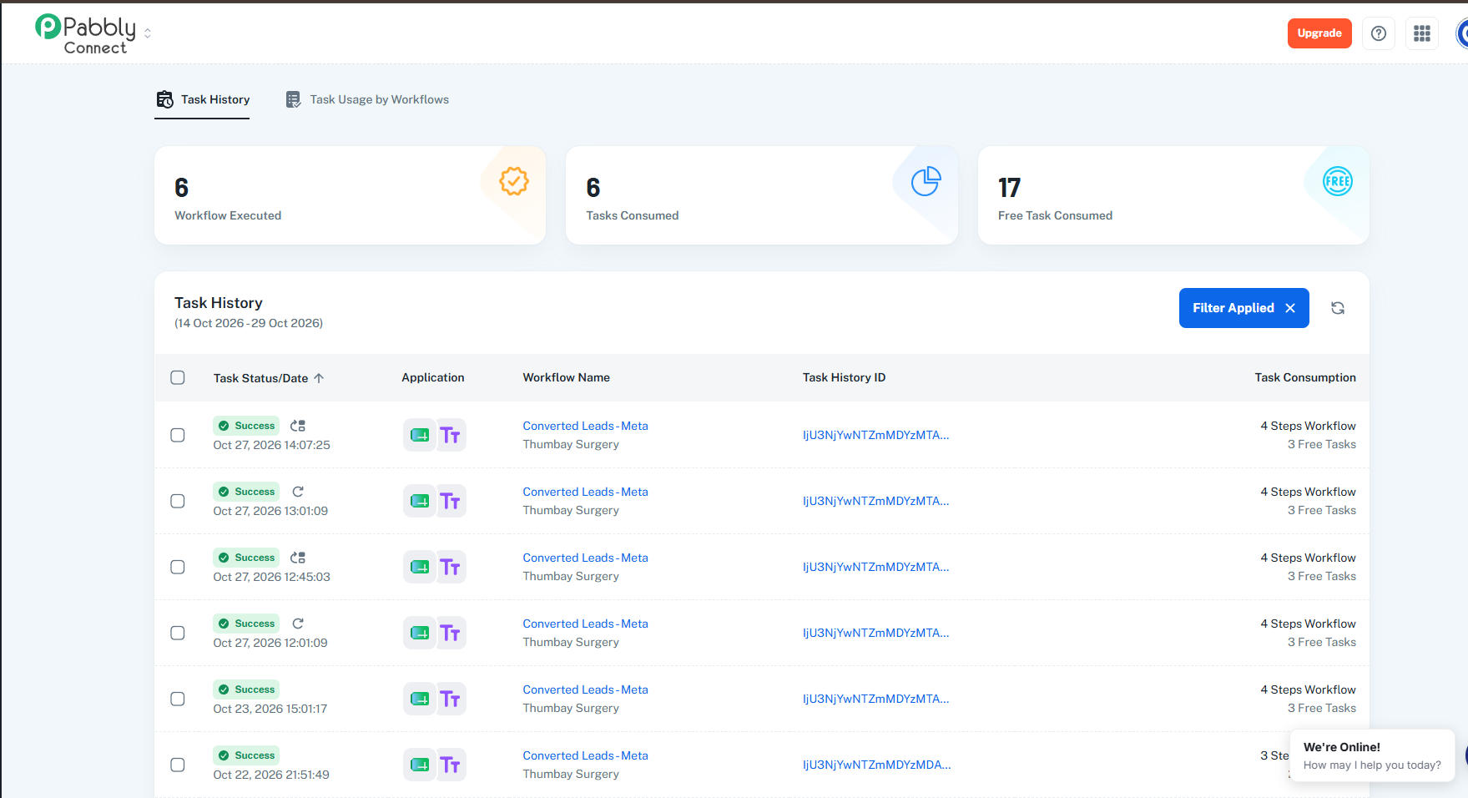
Task: Click the Workflow Executed badge icon
Action: [x=514, y=181]
